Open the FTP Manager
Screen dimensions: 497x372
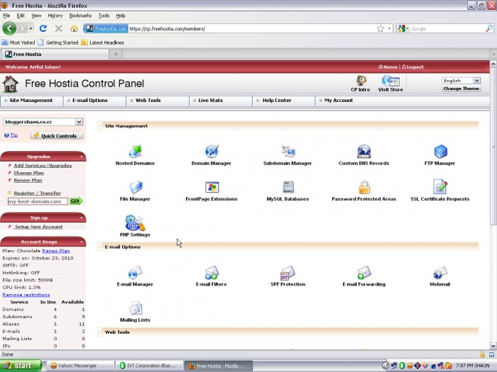pyautogui.click(x=440, y=152)
